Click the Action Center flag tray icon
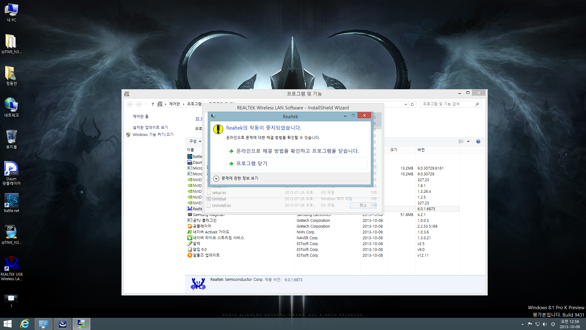The image size is (586, 330). tap(530, 324)
